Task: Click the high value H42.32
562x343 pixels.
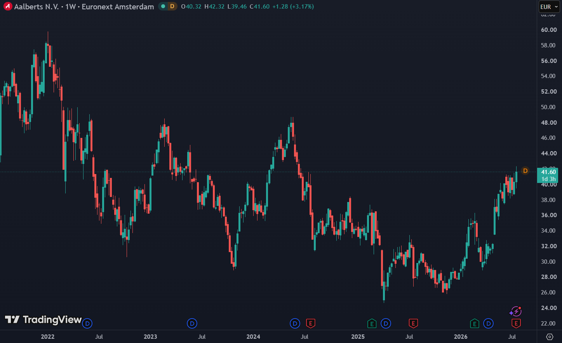Action: tap(214, 7)
